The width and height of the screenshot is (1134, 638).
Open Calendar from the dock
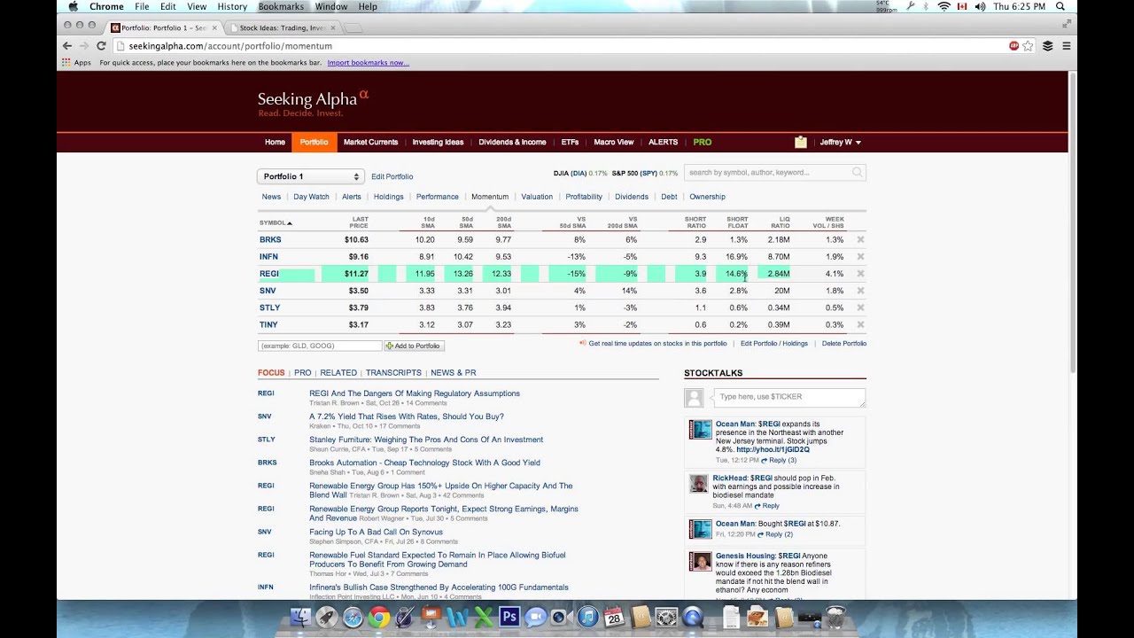pyautogui.click(x=614, y=617)
